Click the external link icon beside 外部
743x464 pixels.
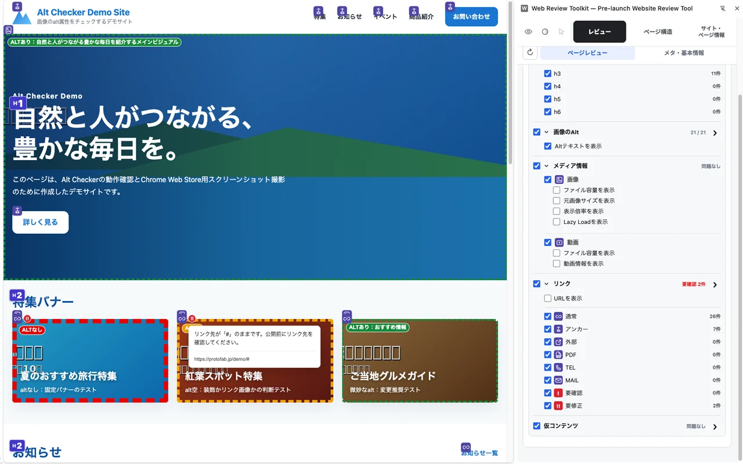(558, 342)
